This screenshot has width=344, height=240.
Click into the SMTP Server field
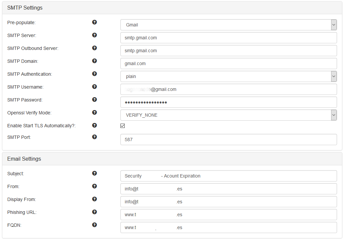pyautogui.click(x=228, y=38)
